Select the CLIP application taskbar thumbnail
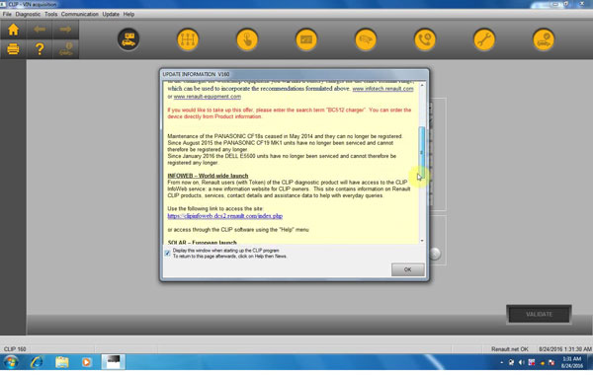The height and width of the screenshot is (375, 593). 113,362
